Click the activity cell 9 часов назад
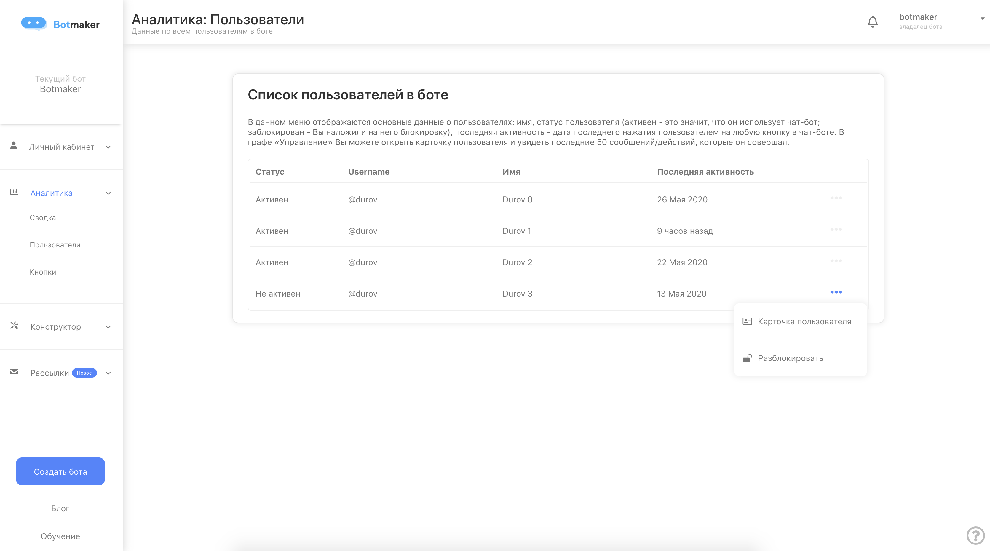This screenshot has height=551, width=990. 685,231
